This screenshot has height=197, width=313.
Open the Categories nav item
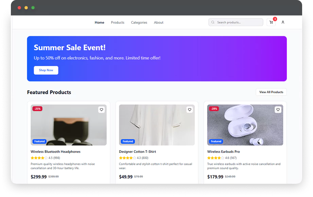[x=139, y=22]
